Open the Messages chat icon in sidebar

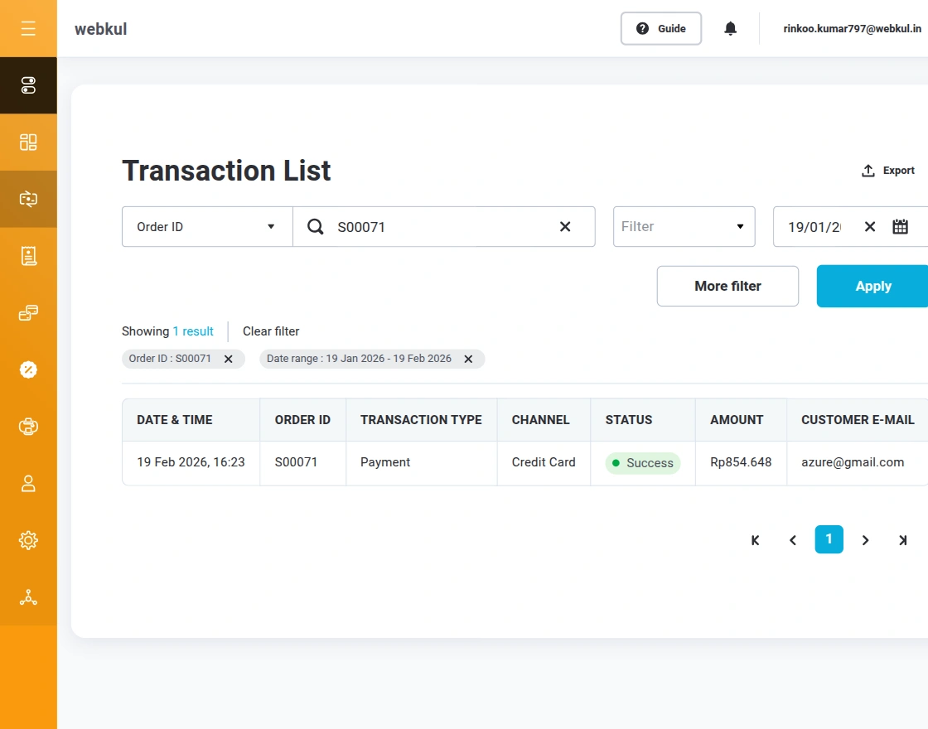28,312
